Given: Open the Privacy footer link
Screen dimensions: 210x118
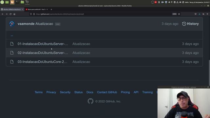Looking at the screenshot, I should click(51, 92).
